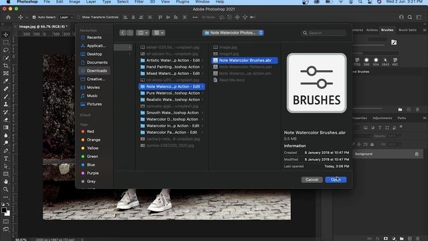Open the File menu
428x241 pixels.
point(47,2)
